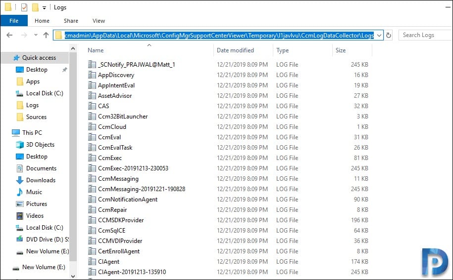
Task: Open Music in navigation pane
Action: point(34,192)
